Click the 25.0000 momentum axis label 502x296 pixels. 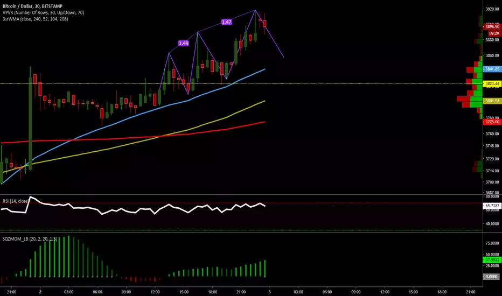tap(492, 266)
